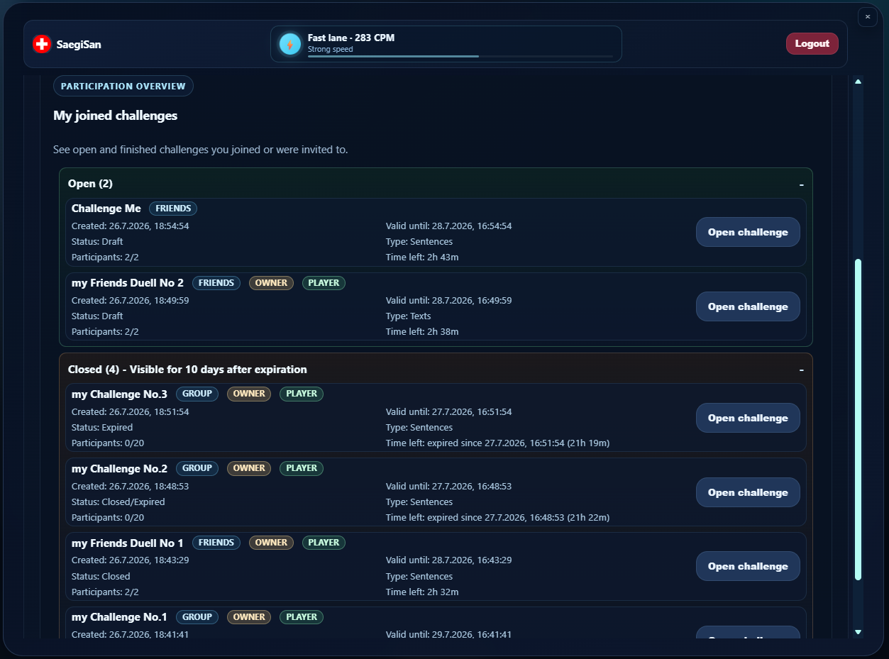Click the GROUP tag on my Challenge No.3
This screenshot has height=659, width=889.
[x=197, y=394]
